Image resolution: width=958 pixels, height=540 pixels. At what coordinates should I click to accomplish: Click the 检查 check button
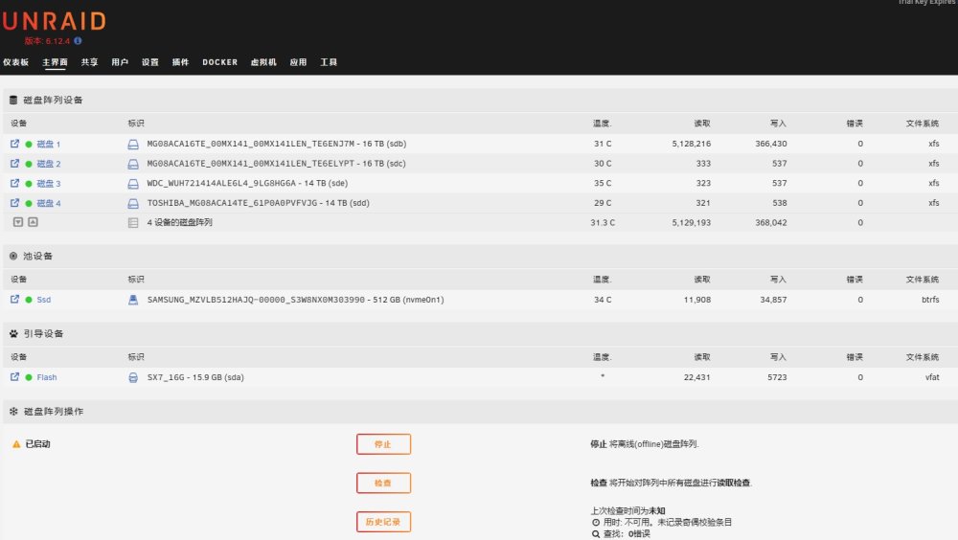384,483
